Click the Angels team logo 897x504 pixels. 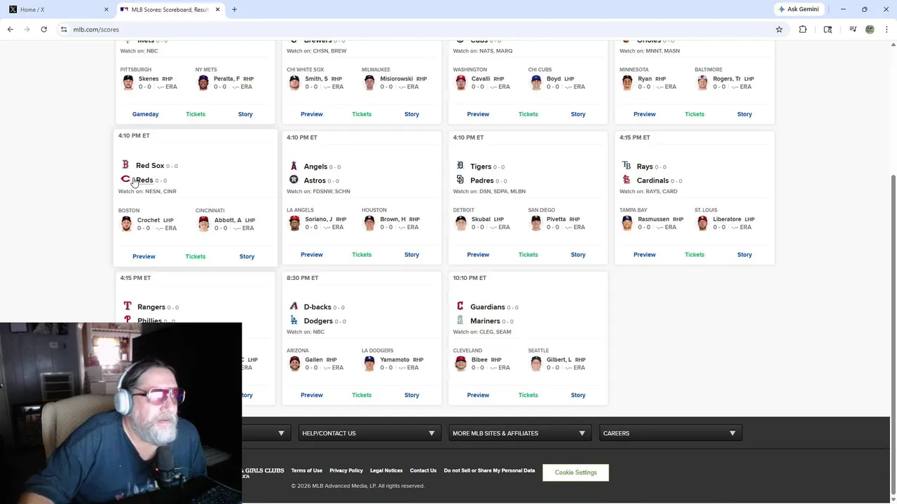294,167
